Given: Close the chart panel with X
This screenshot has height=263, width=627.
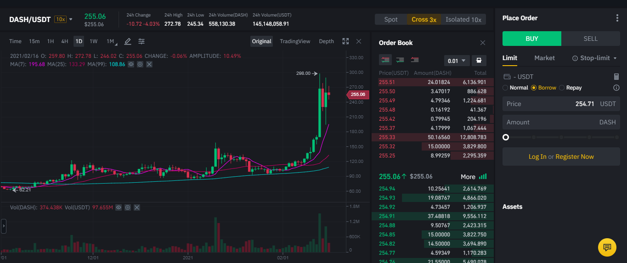Looking at the screenshot, I should point(359,41).
